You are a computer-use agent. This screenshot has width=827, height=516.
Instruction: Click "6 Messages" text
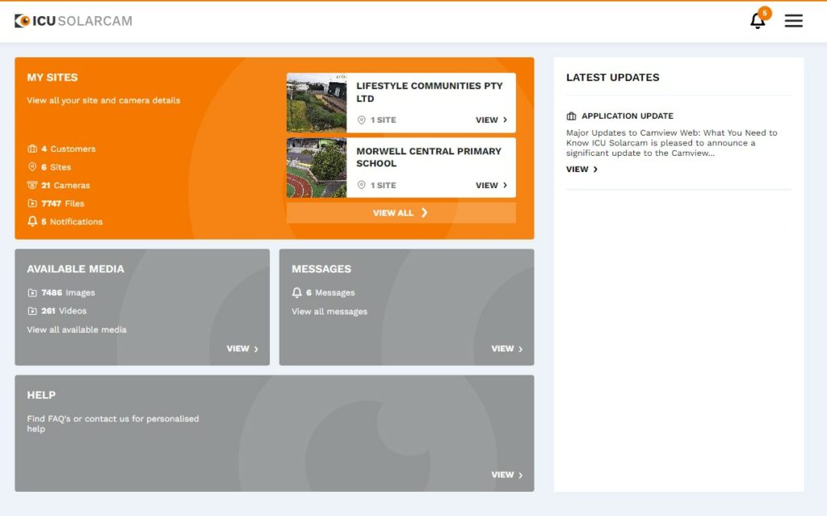(330, 293)
